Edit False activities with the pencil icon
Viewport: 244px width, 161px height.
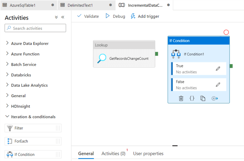[x=218, y=84]
